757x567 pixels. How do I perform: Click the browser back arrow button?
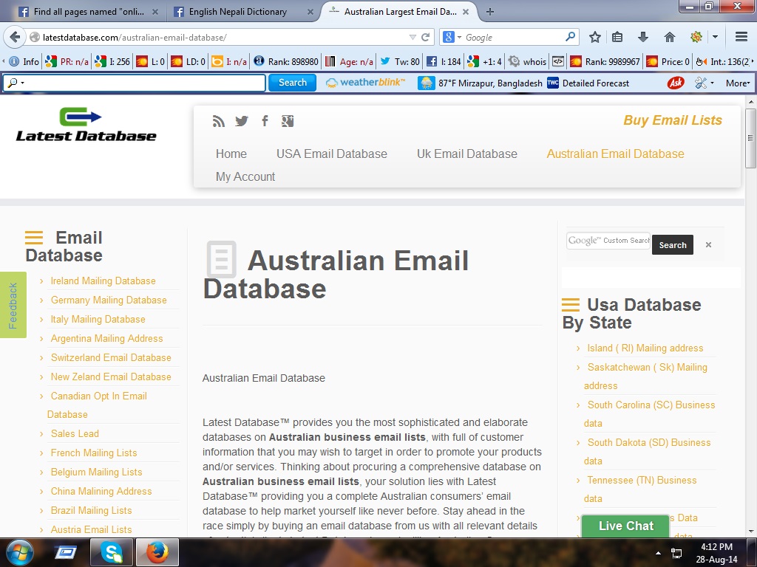pos(15,37)
